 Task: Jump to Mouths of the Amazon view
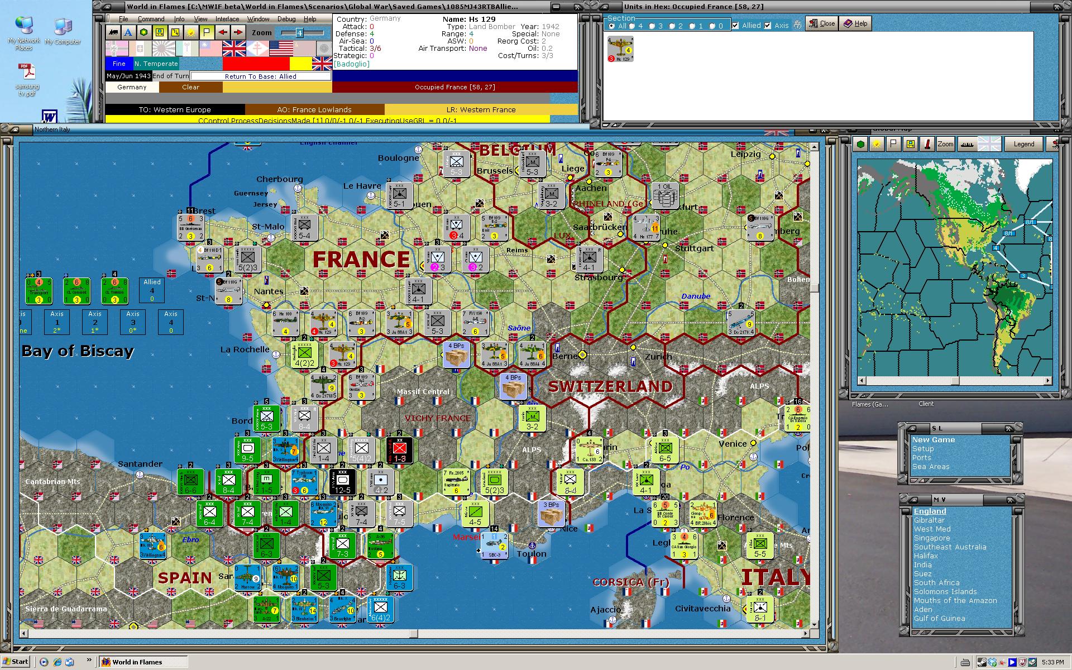955,601
